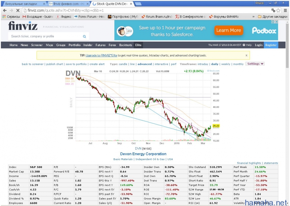Screen dimensions: 290x206
Task: Open the В Симферополе bookmark
Action: click(191, 17)
